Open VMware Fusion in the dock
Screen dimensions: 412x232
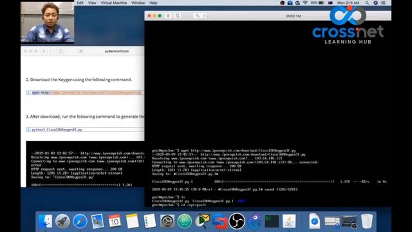(220, 221)
